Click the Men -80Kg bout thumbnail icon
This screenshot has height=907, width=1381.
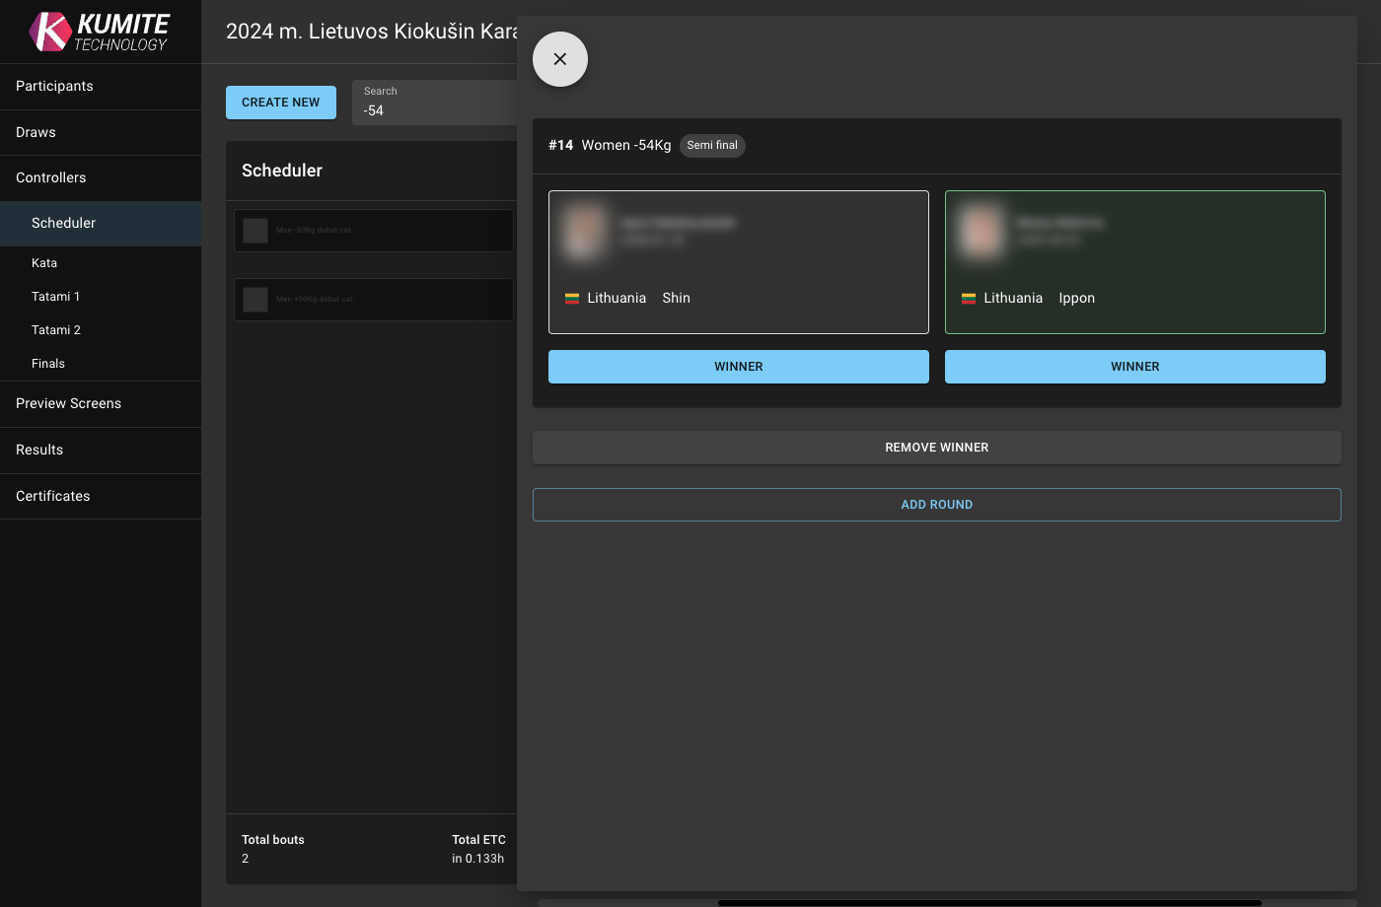pyautogui.click(x=254, y=230)
